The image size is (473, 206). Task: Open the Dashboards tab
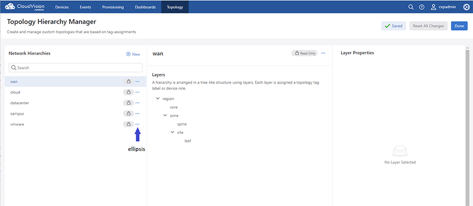(146, 7)
